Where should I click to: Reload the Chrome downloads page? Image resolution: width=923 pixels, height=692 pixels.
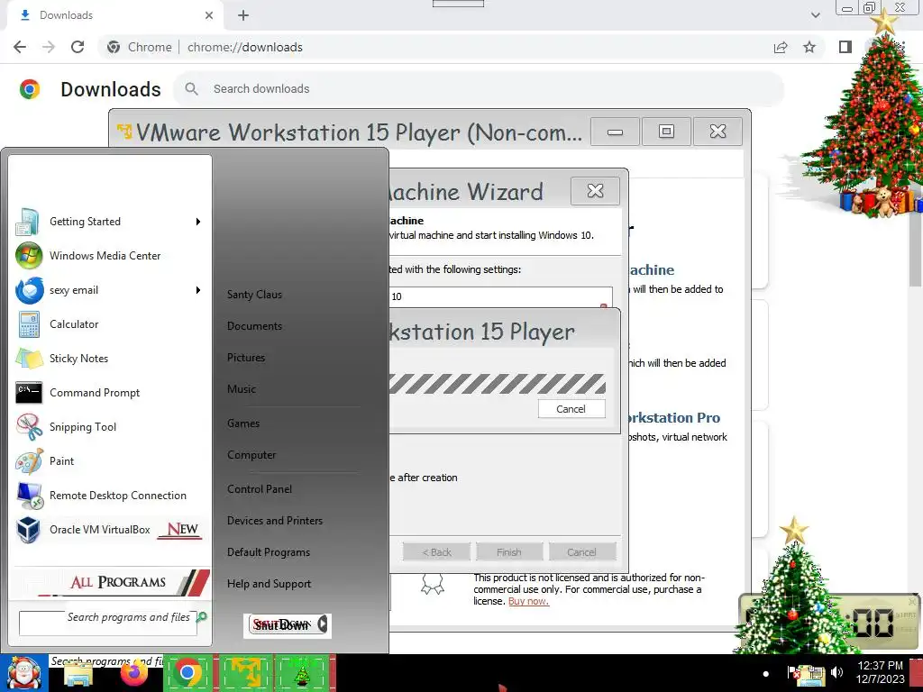click(78, 47)
